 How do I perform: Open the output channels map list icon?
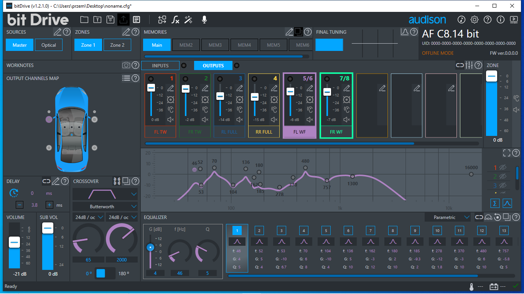126,78
